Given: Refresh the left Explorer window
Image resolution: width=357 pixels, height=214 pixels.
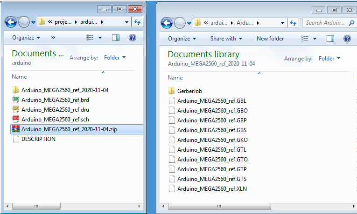Looking at the screenshot, I should pos(137,22).
